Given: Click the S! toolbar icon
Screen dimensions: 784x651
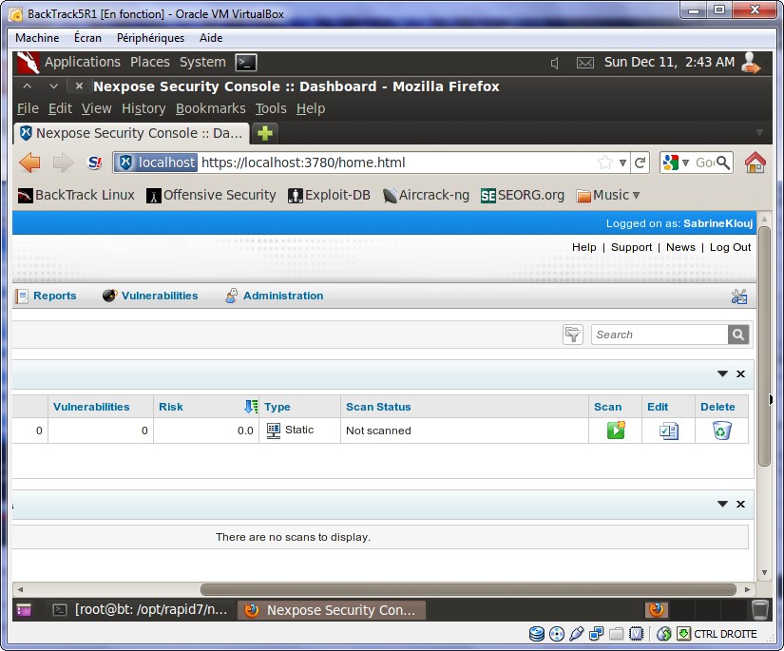Looking at the screenshot, I should tap(94, 163).
